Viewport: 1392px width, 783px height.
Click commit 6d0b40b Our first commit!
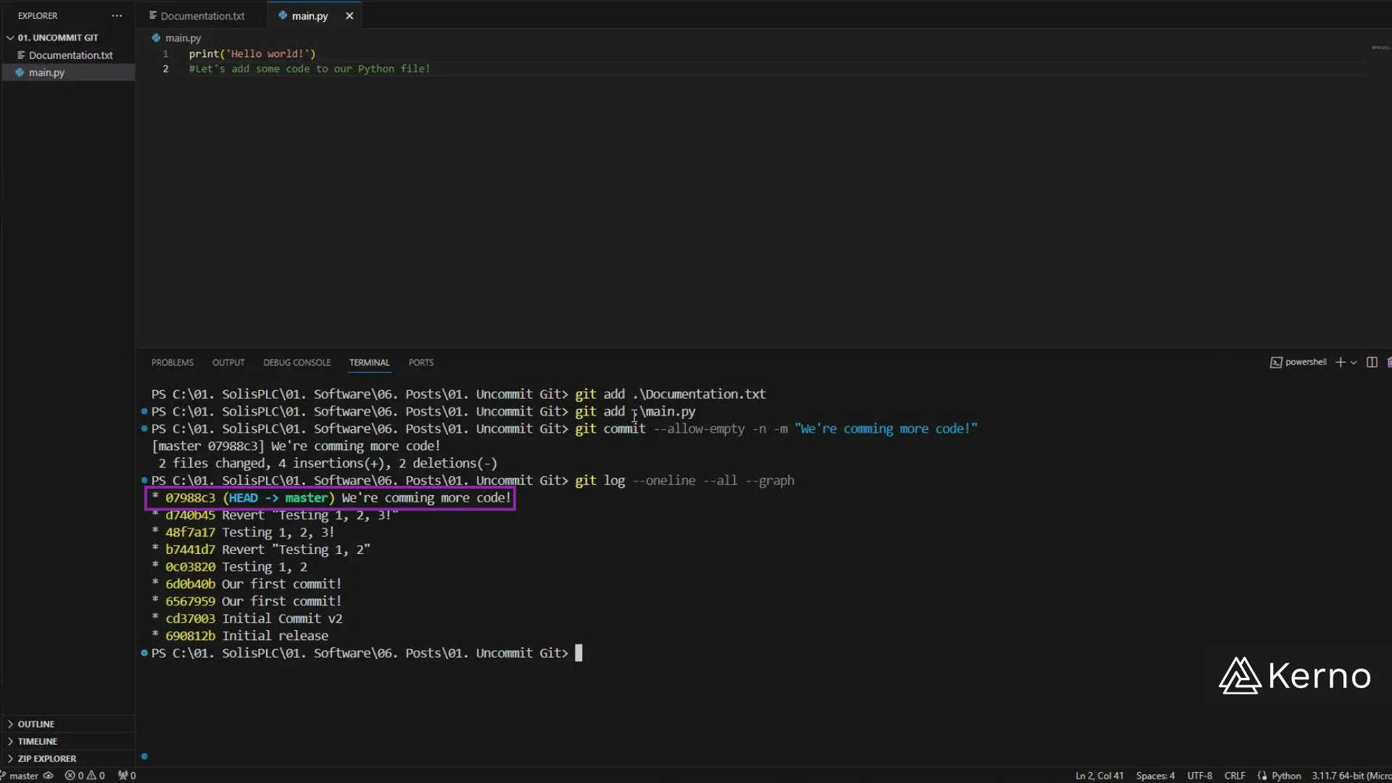[x=246, y=584]
